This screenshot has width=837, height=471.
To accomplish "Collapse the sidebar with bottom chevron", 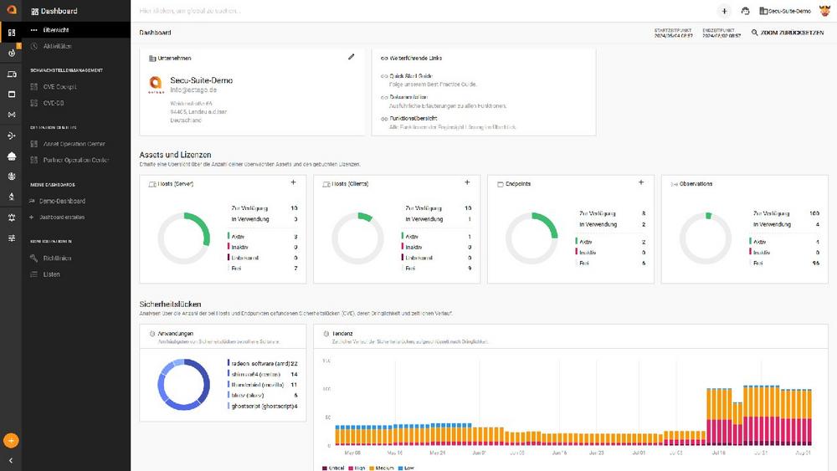I will tap(11, 460).
